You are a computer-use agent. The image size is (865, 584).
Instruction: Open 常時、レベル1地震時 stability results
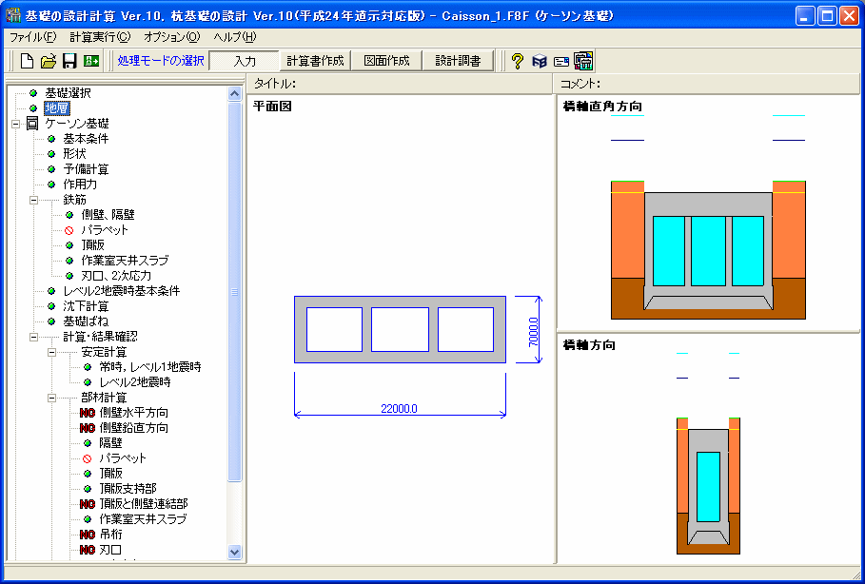(150, 367)
